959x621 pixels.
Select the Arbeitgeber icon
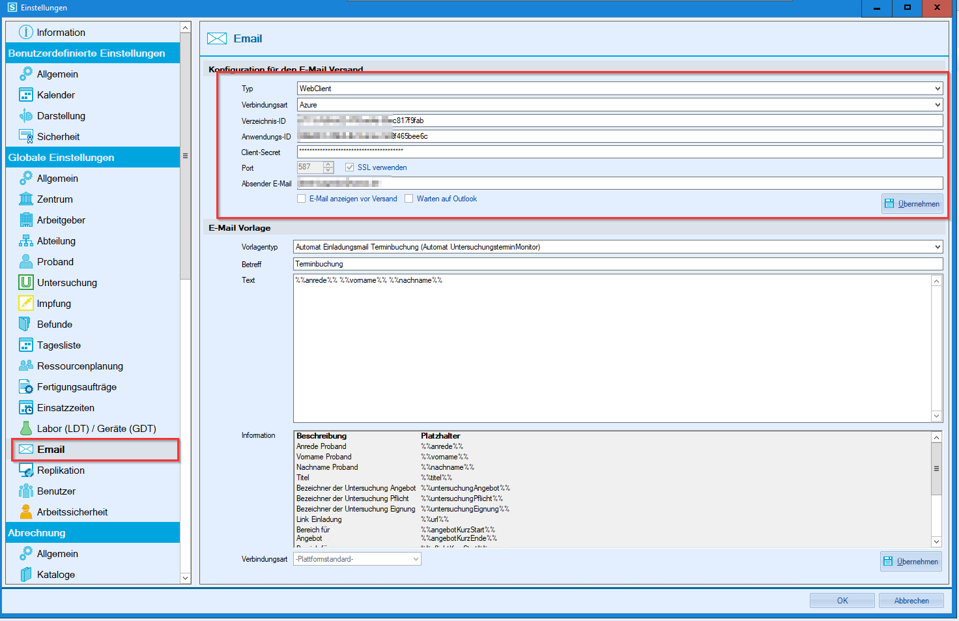[26, 220]
